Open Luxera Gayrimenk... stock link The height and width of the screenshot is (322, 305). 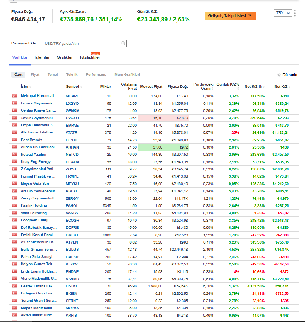point(39,103)
